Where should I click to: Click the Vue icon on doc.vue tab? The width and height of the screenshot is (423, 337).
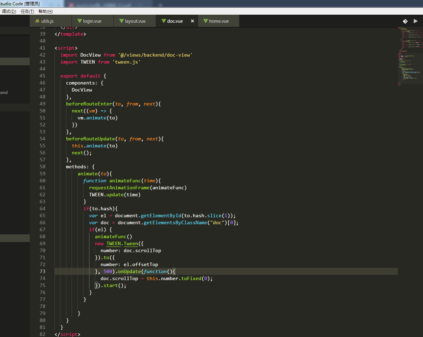pyautogui.click(x=164, y=21)
